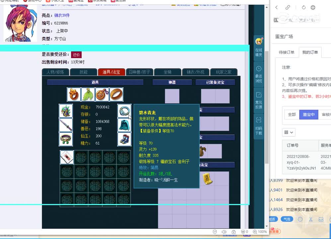
Task: Select the orange flower ring item
Action: (x=74, y=95)
